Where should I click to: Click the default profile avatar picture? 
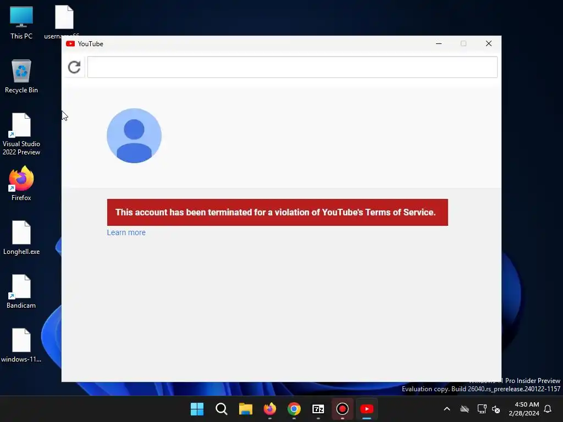[134, 136]
